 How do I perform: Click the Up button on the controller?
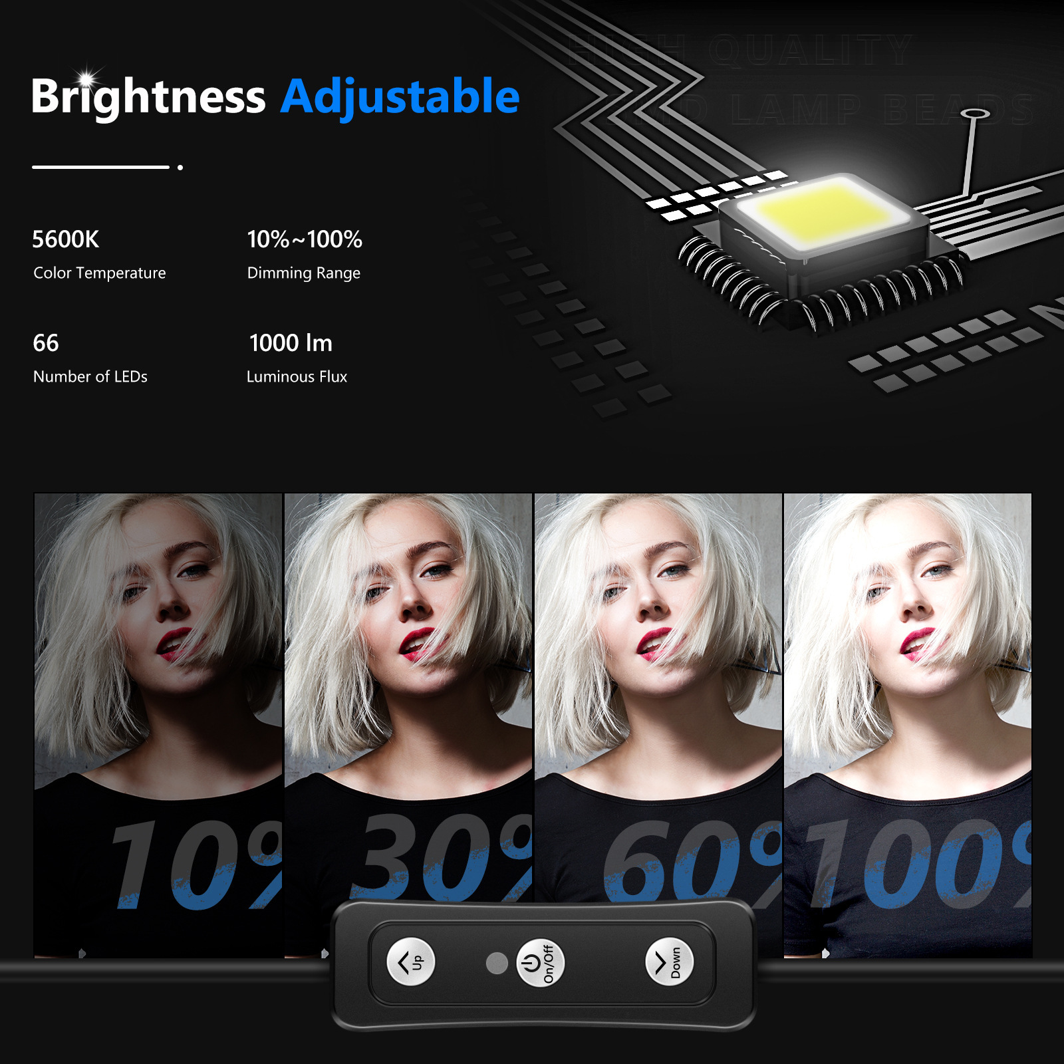pos(411,962)
